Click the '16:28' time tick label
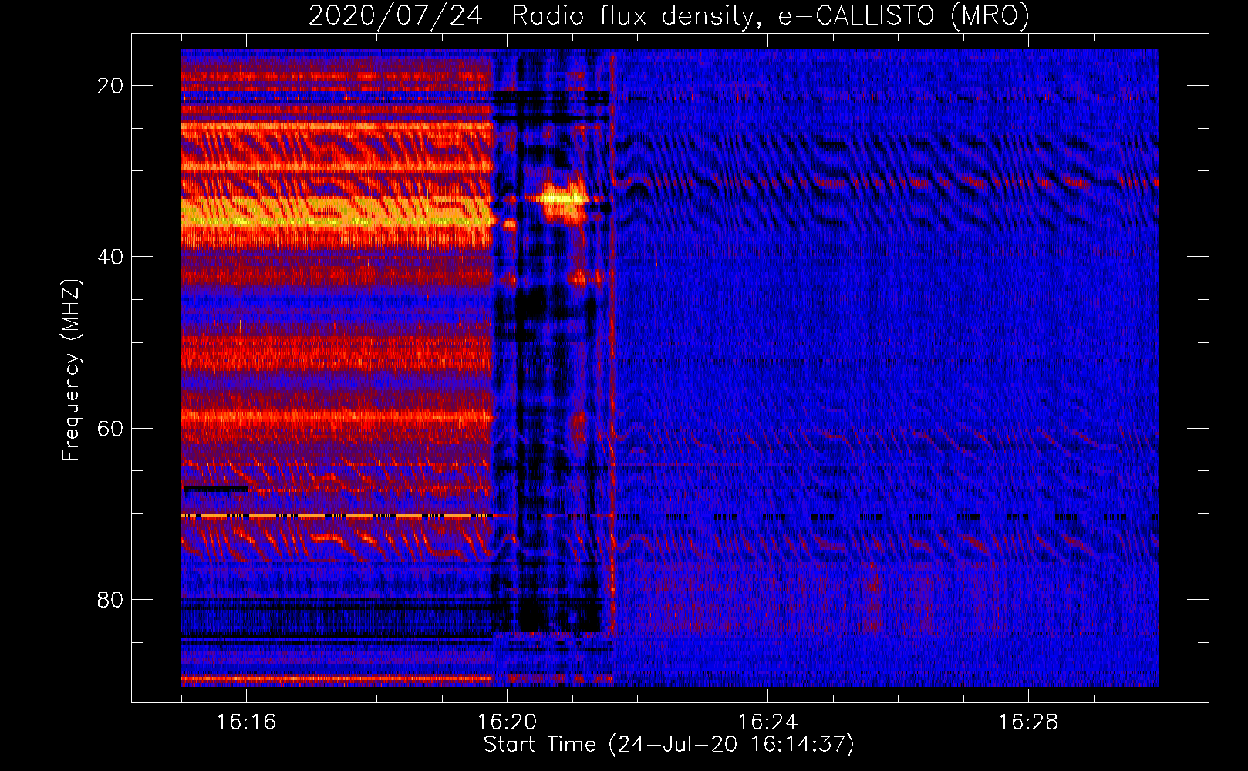The height and width of the screenshot is (771, 1248). [1028, 722]
